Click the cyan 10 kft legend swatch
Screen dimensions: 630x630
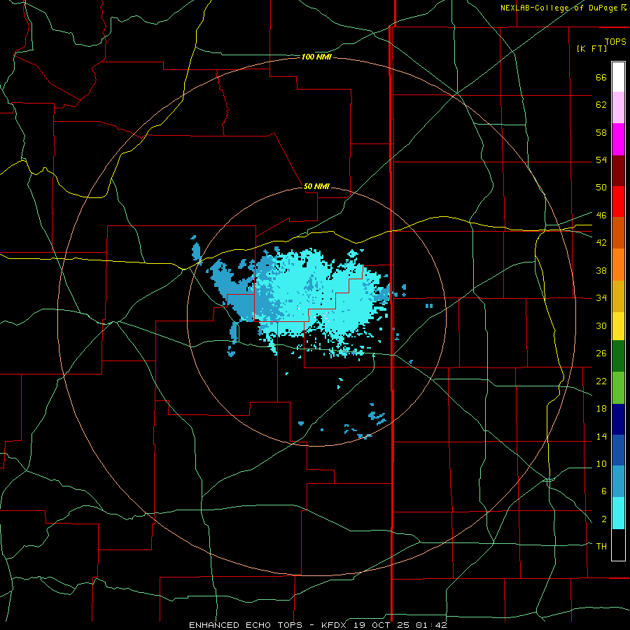pos(618,513)
